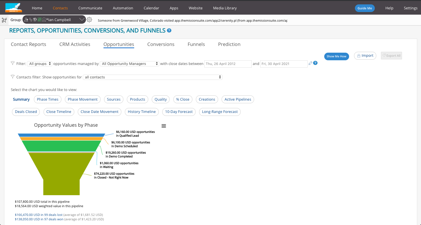Image resolution: width=421 pixels, height=225 pixels.
Task: Open the funnel chart hamburger menu
Action: coord(164,126)
